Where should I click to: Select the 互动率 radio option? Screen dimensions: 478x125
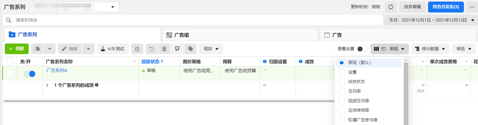342,91
